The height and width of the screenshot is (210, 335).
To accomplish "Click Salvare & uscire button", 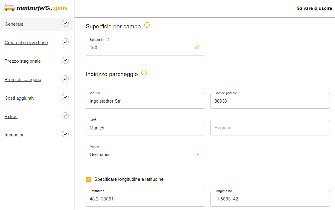I will [x=314, y=8].
